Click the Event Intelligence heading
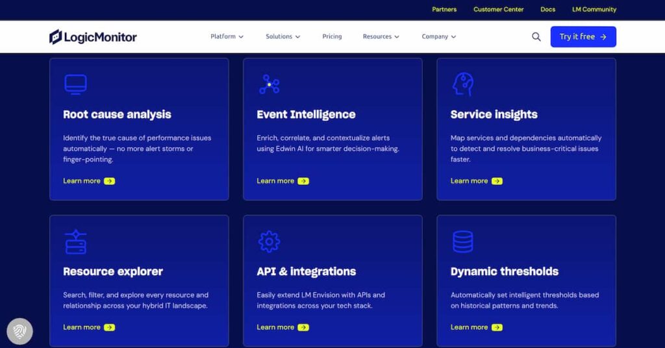Image resolution: width=665 pixels, height=348 pixels. [307, 114]
